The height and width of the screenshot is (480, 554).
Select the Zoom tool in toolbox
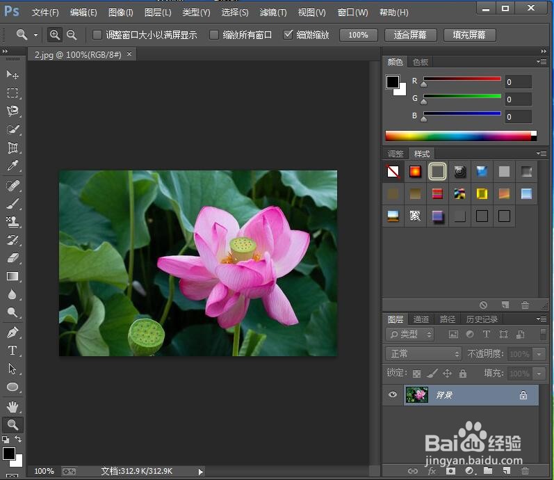[13, 424]
